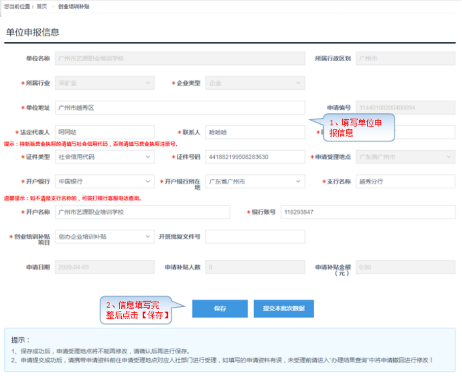The width and height of the screenshot is (462, 376).
Task: Click the 单位名称 field
Action: click(x=180, y=59)
